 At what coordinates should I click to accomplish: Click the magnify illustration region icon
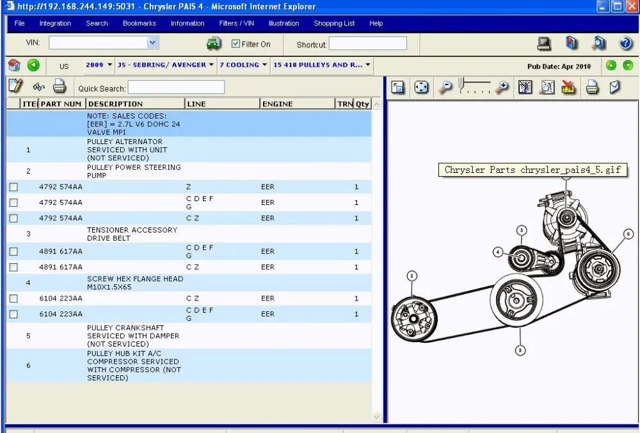point(547,87)
